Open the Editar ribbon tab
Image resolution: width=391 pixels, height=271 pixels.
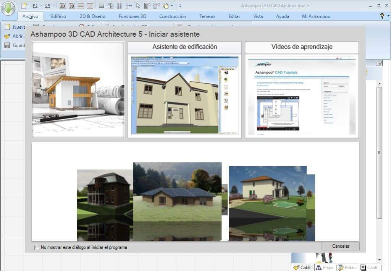(x=234, y=16)
